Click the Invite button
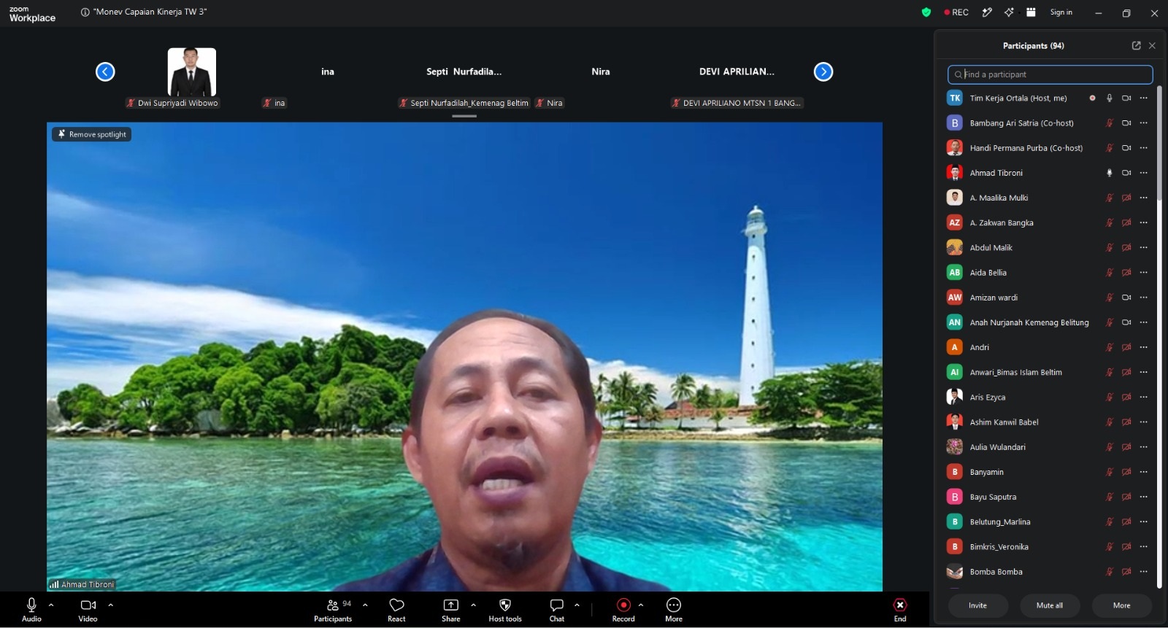 [978, 605]
